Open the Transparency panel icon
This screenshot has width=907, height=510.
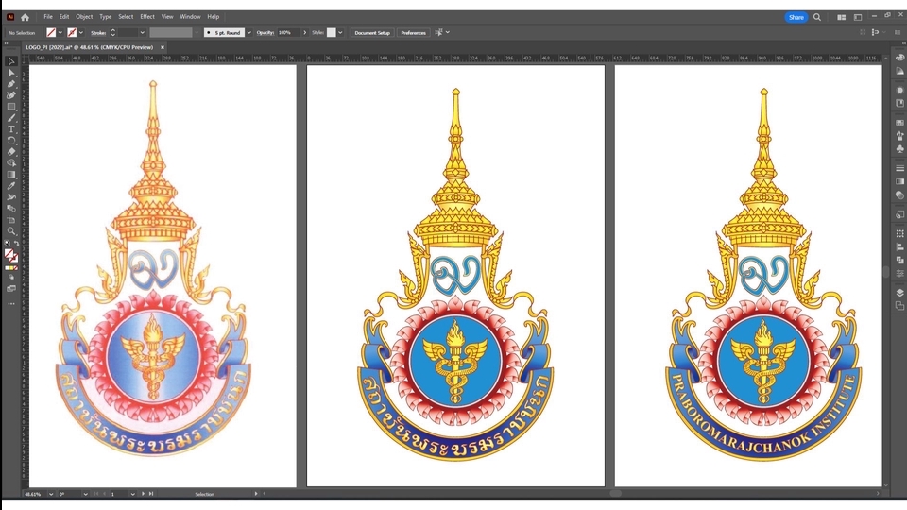tap(899, 195)
